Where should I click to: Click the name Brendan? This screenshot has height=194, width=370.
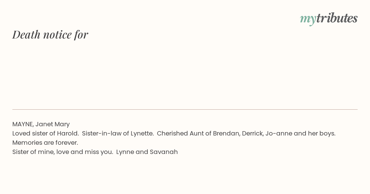pos(227,134)
